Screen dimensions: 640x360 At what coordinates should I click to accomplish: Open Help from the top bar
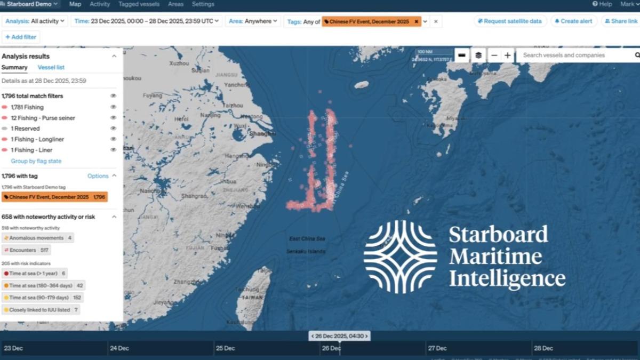pyautogui.click(x=602, y=4)
